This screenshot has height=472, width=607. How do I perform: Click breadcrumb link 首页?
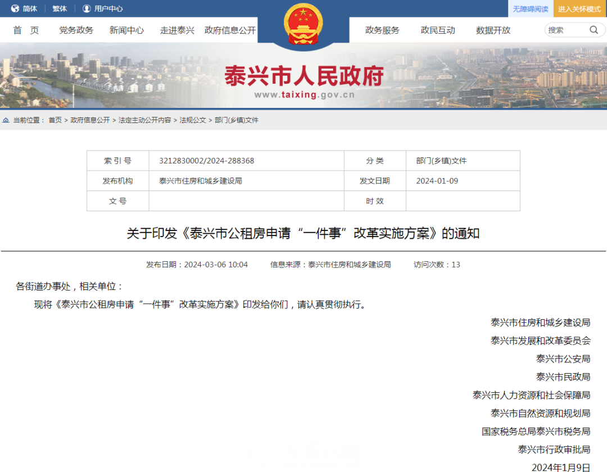55,120
